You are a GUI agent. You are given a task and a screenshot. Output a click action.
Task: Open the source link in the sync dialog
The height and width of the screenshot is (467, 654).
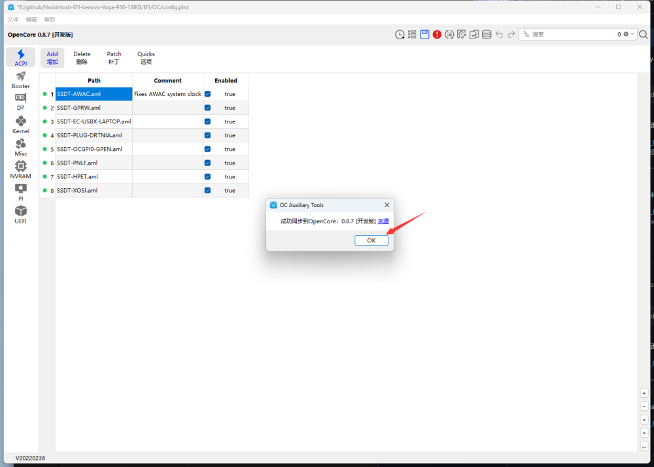[x=383, y=221]
